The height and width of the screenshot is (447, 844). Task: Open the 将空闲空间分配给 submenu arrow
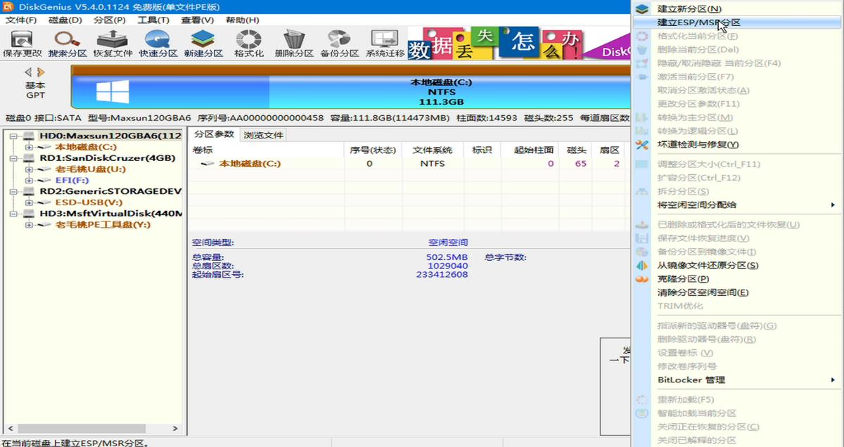[x=832, y=203]
